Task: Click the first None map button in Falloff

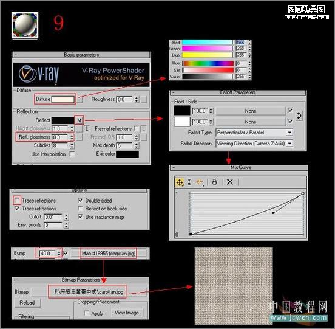Action: [x=251, y=111]
